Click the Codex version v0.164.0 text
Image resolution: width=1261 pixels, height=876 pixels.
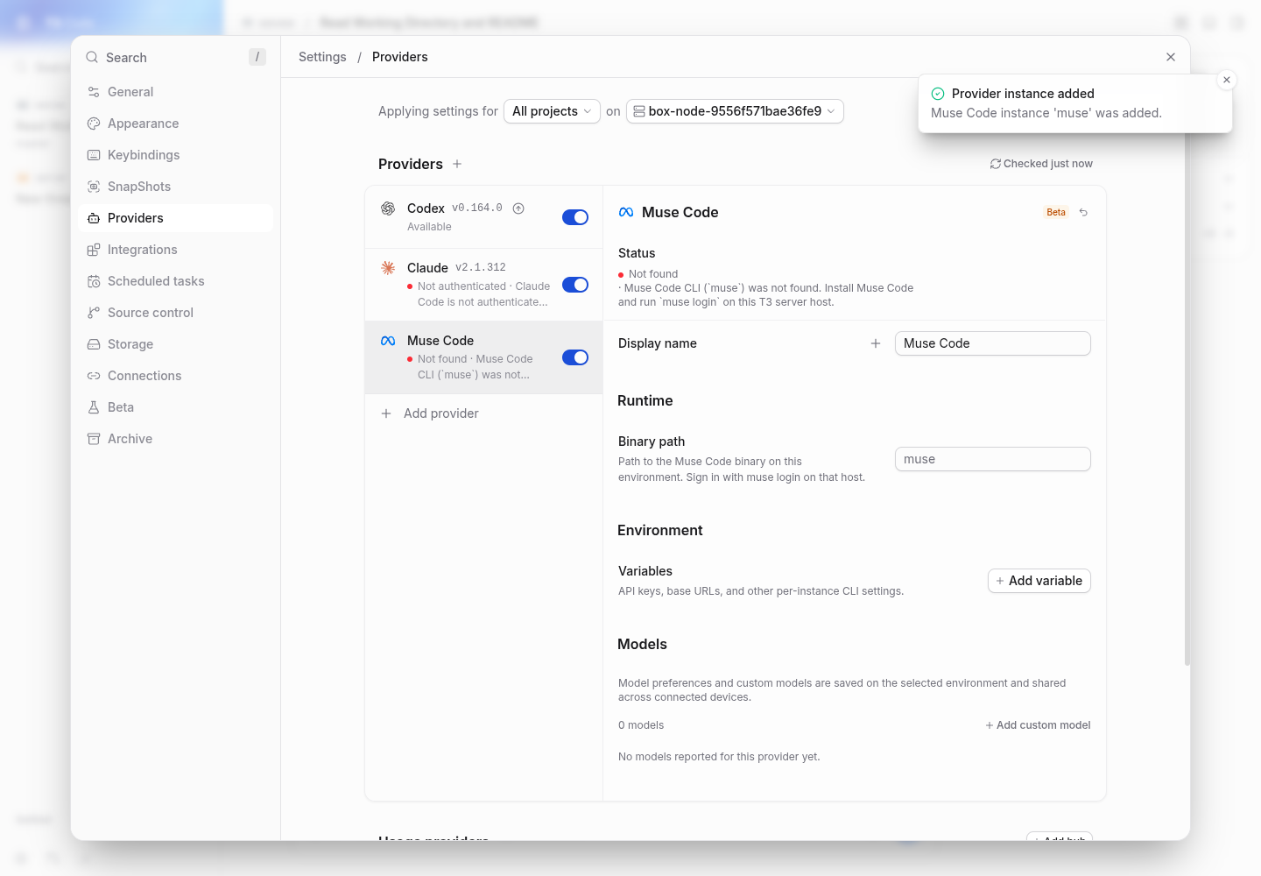point(477,208)
